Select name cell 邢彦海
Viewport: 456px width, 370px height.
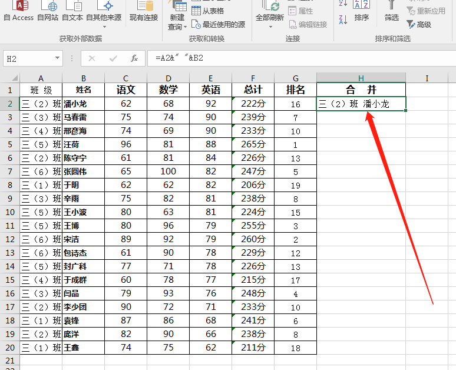pyautogui.click(x=84, y=131)
